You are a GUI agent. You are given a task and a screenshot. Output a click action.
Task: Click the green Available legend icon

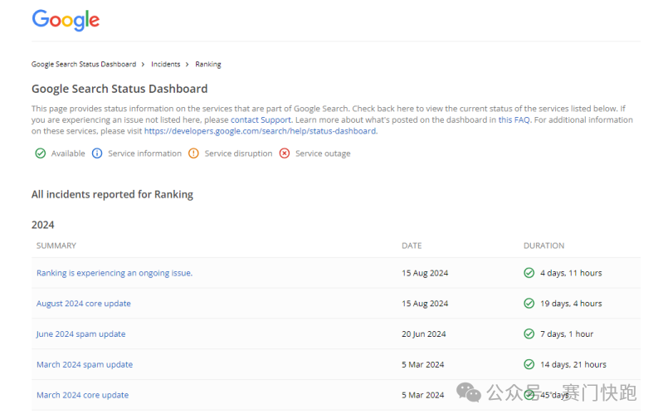click(x=40, y=153)
